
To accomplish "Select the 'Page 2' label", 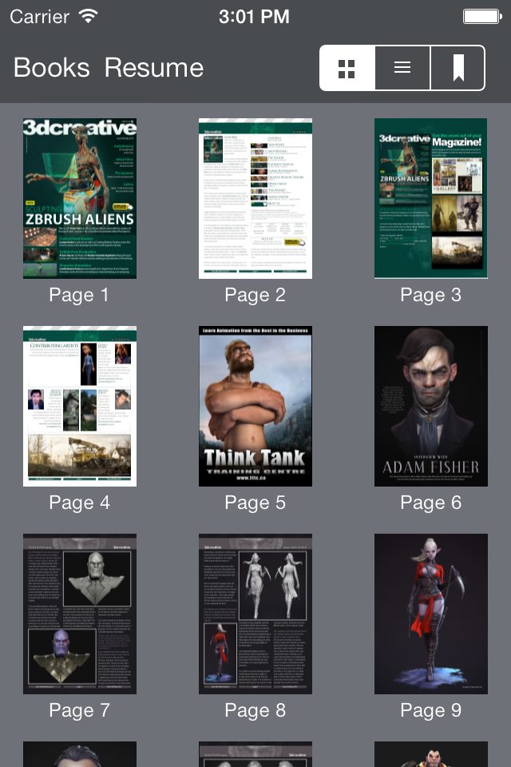I will click(x=255, y=295).
